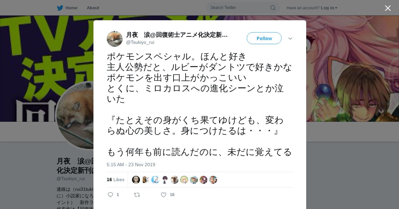Follow @Tsukiyo_rui
This screenshot has height=209, width=399.
[264, 38]
